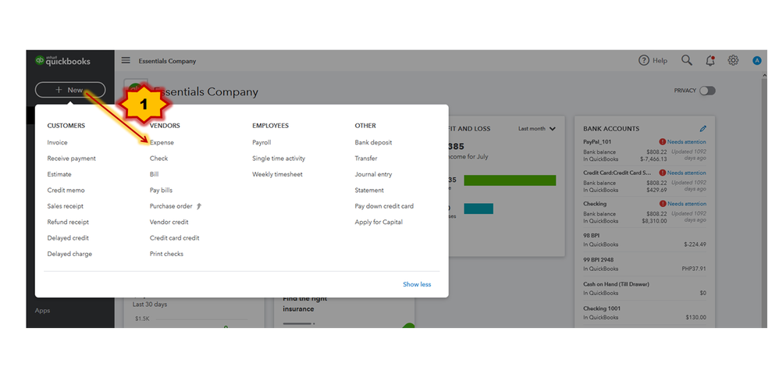This screenshot has width=779, height=367.
Task: Select Credit memo
Action: 66,190
